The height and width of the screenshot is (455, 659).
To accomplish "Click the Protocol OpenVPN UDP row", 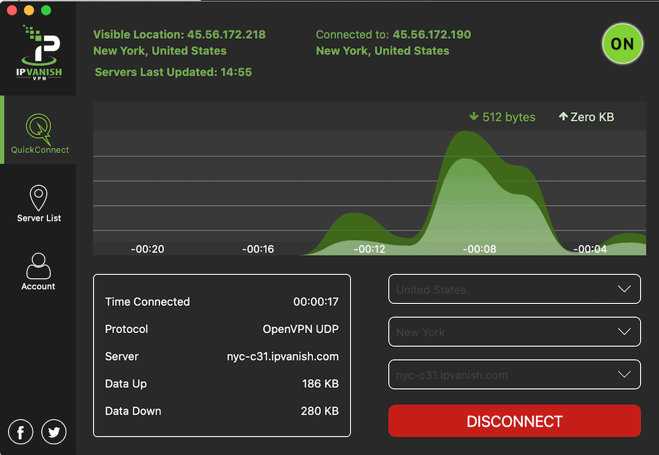I will point(221,329).
